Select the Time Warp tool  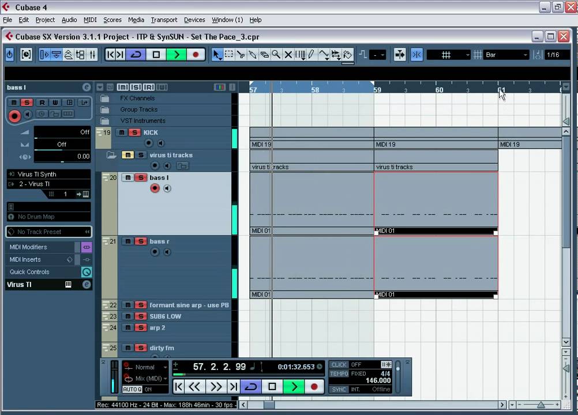[x=300, y=55]
